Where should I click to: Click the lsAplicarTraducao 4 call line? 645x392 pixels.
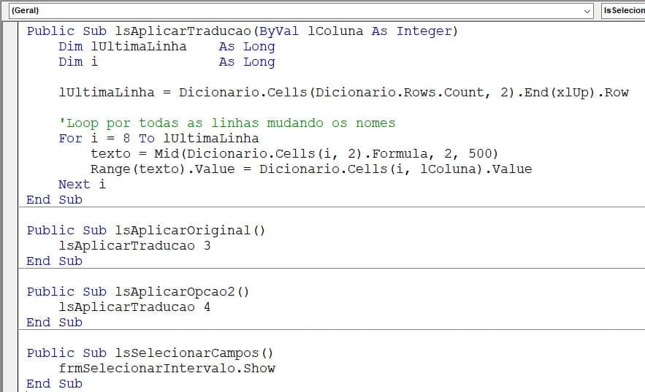point(134,307)
